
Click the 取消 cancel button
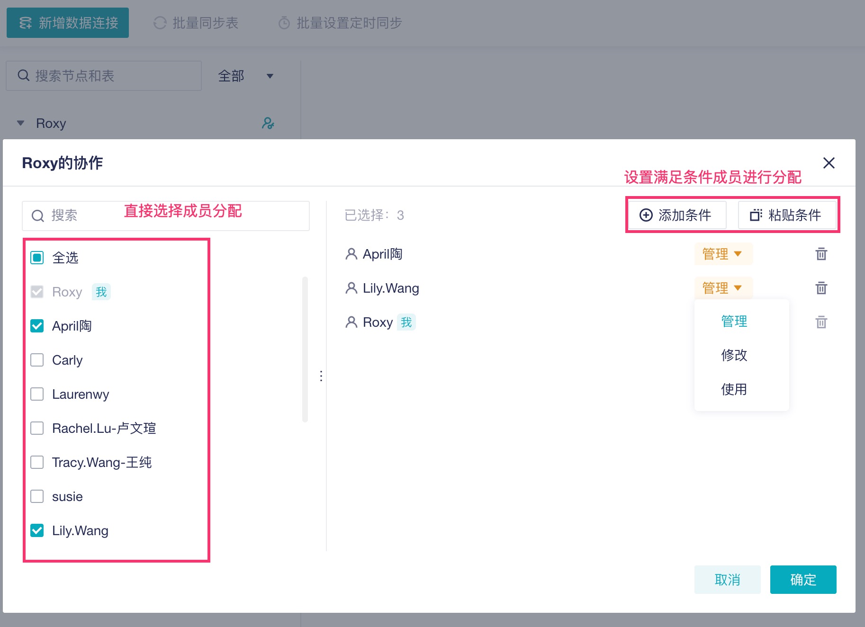727,580
